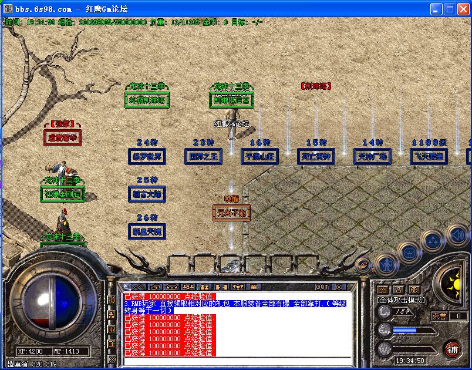Click the green 狂爆金刚石 NPC sign

coord(62,194)
